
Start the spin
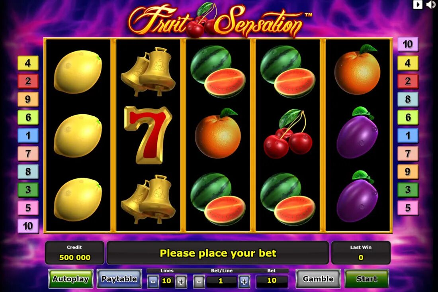(x=366, y=278)
